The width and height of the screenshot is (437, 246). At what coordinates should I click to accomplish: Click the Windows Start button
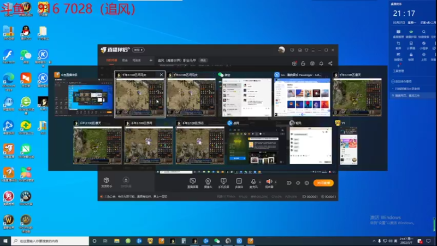[x=5, y=241]
